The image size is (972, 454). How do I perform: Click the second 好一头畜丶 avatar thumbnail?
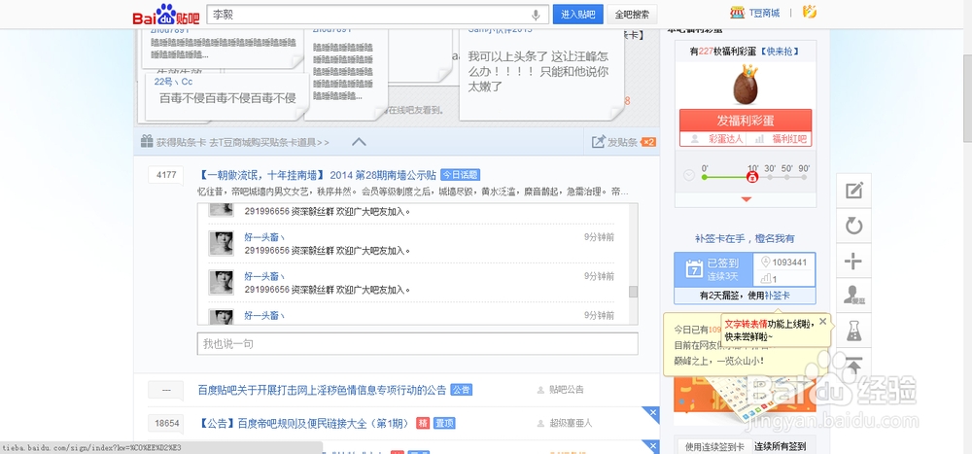(x=221, y=282)
